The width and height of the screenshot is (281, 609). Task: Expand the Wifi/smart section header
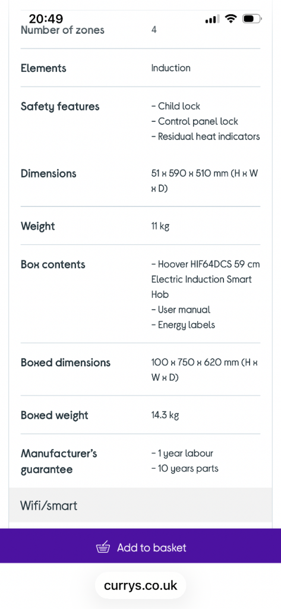click(x=140, y=506)
